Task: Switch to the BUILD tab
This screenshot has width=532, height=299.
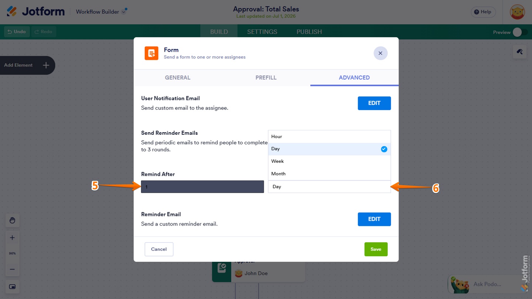Action: tap(219, 32)
